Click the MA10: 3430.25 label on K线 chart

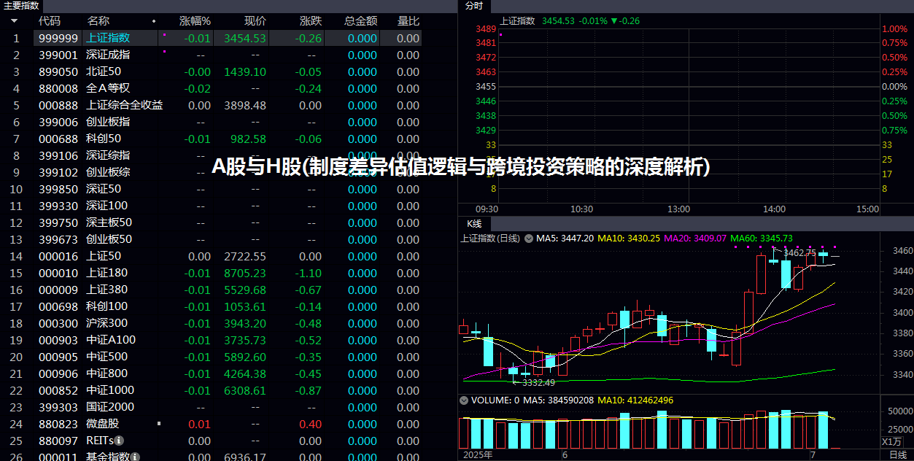click(628, 238)
